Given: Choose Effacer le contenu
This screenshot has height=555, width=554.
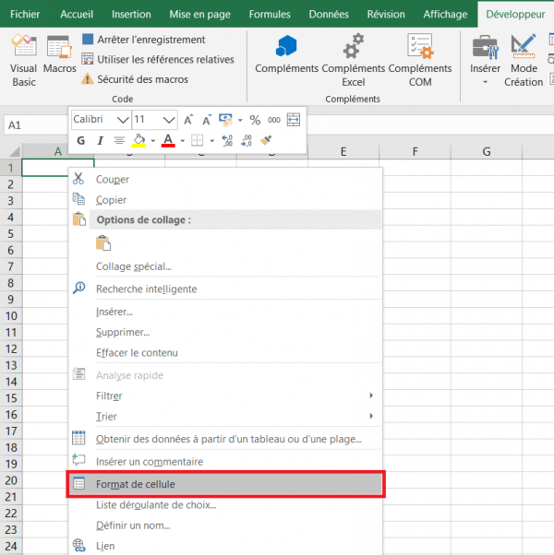Looking at the screenshot, I should point(225,352).
